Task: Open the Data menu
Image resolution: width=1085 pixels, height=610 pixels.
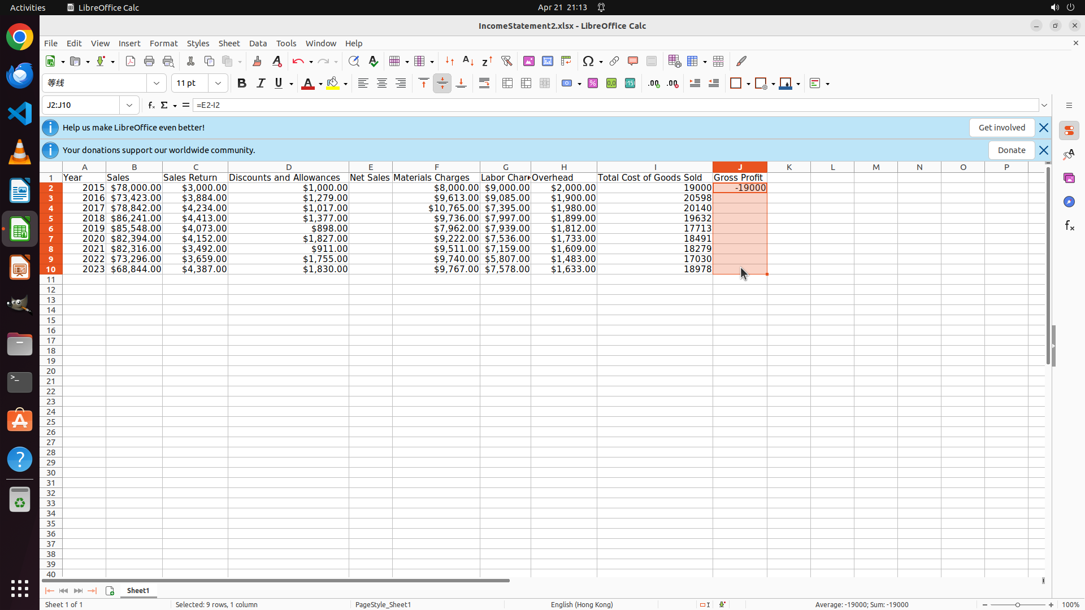Action: [x=258, y=43]
